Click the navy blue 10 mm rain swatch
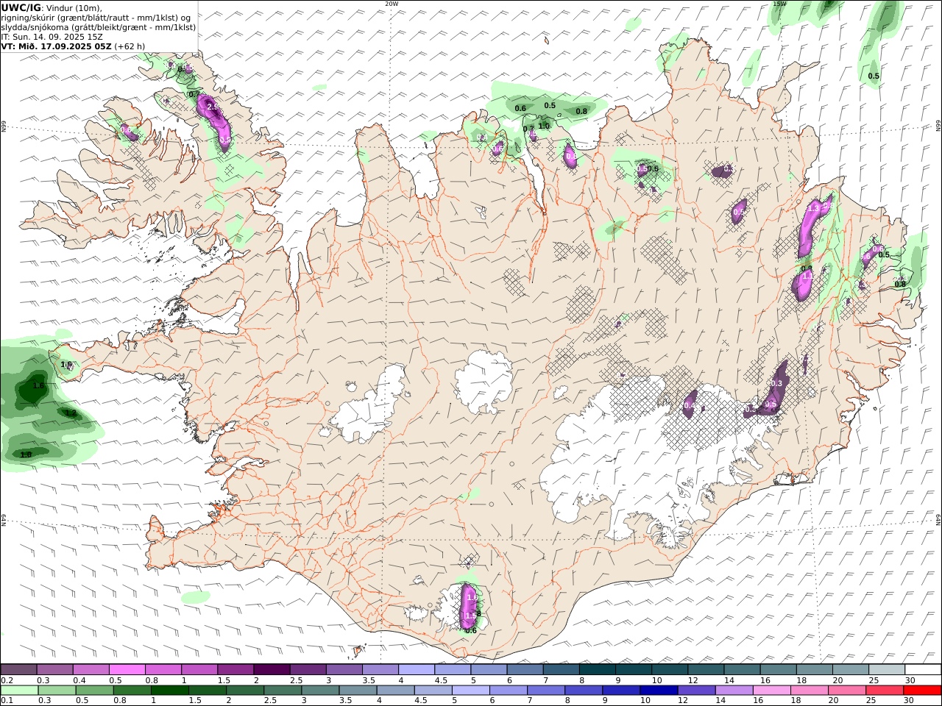 (658, 690)
